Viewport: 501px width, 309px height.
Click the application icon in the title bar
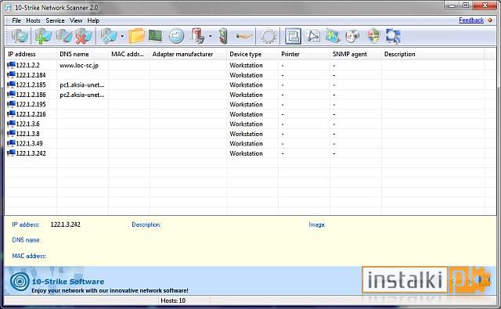pyautogui.click(x=9, y=8)
